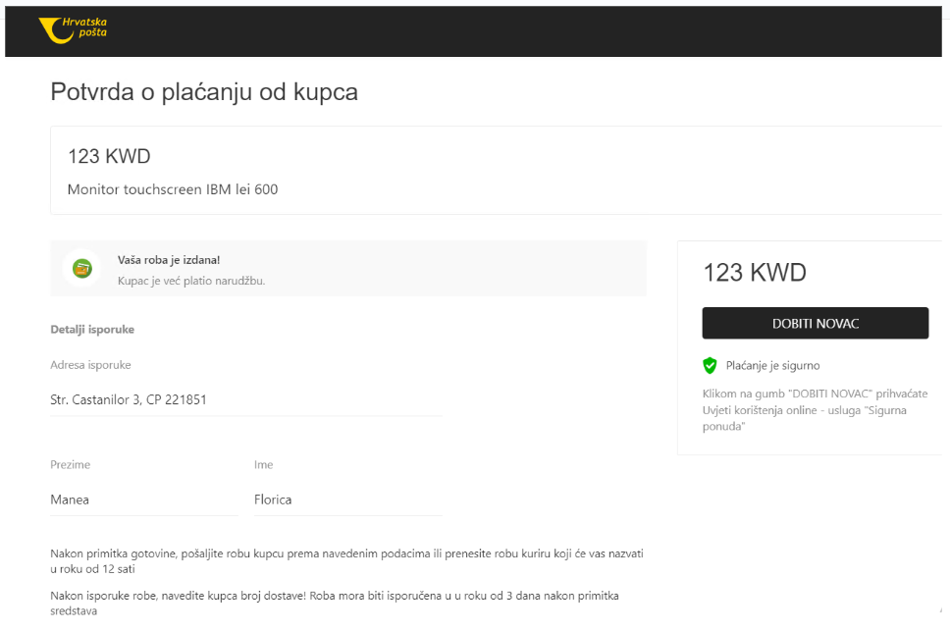Click the Monitor touchscreen IBM lei 600 description
950x631 pixels.
(x=173, y=188)
